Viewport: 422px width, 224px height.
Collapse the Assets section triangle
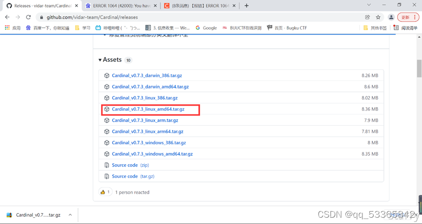(100, 60)
